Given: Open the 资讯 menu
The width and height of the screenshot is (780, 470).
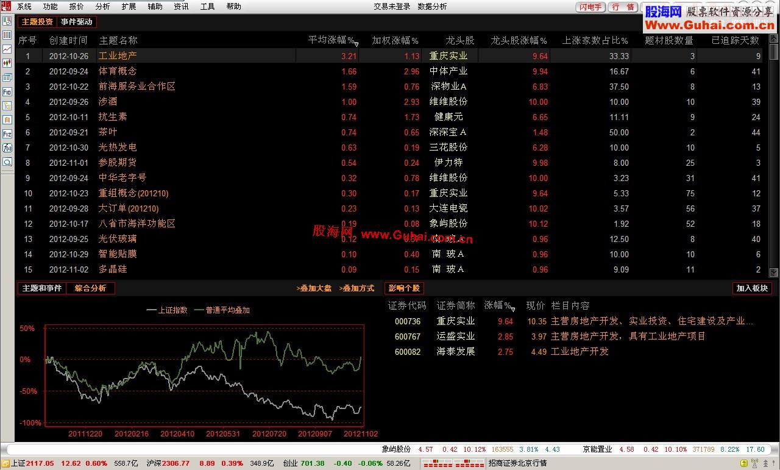Looking at the screenshot, I should (x=181, y=7).
